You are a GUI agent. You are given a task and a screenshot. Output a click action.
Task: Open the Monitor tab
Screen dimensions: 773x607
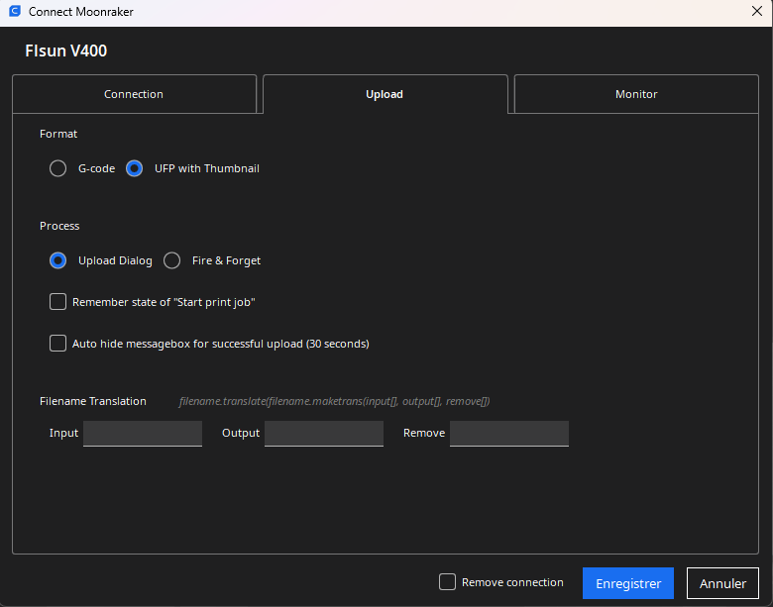(x=636, y=94)
